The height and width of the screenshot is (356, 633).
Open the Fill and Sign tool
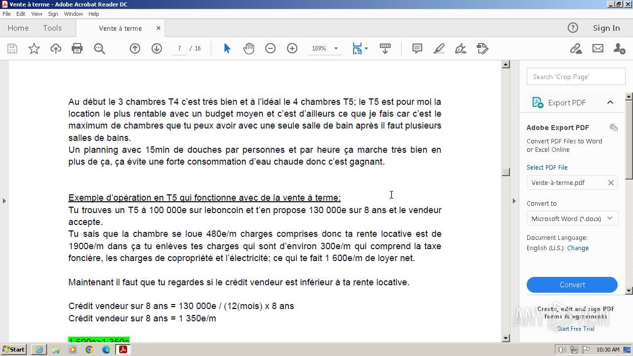[460, 48]
